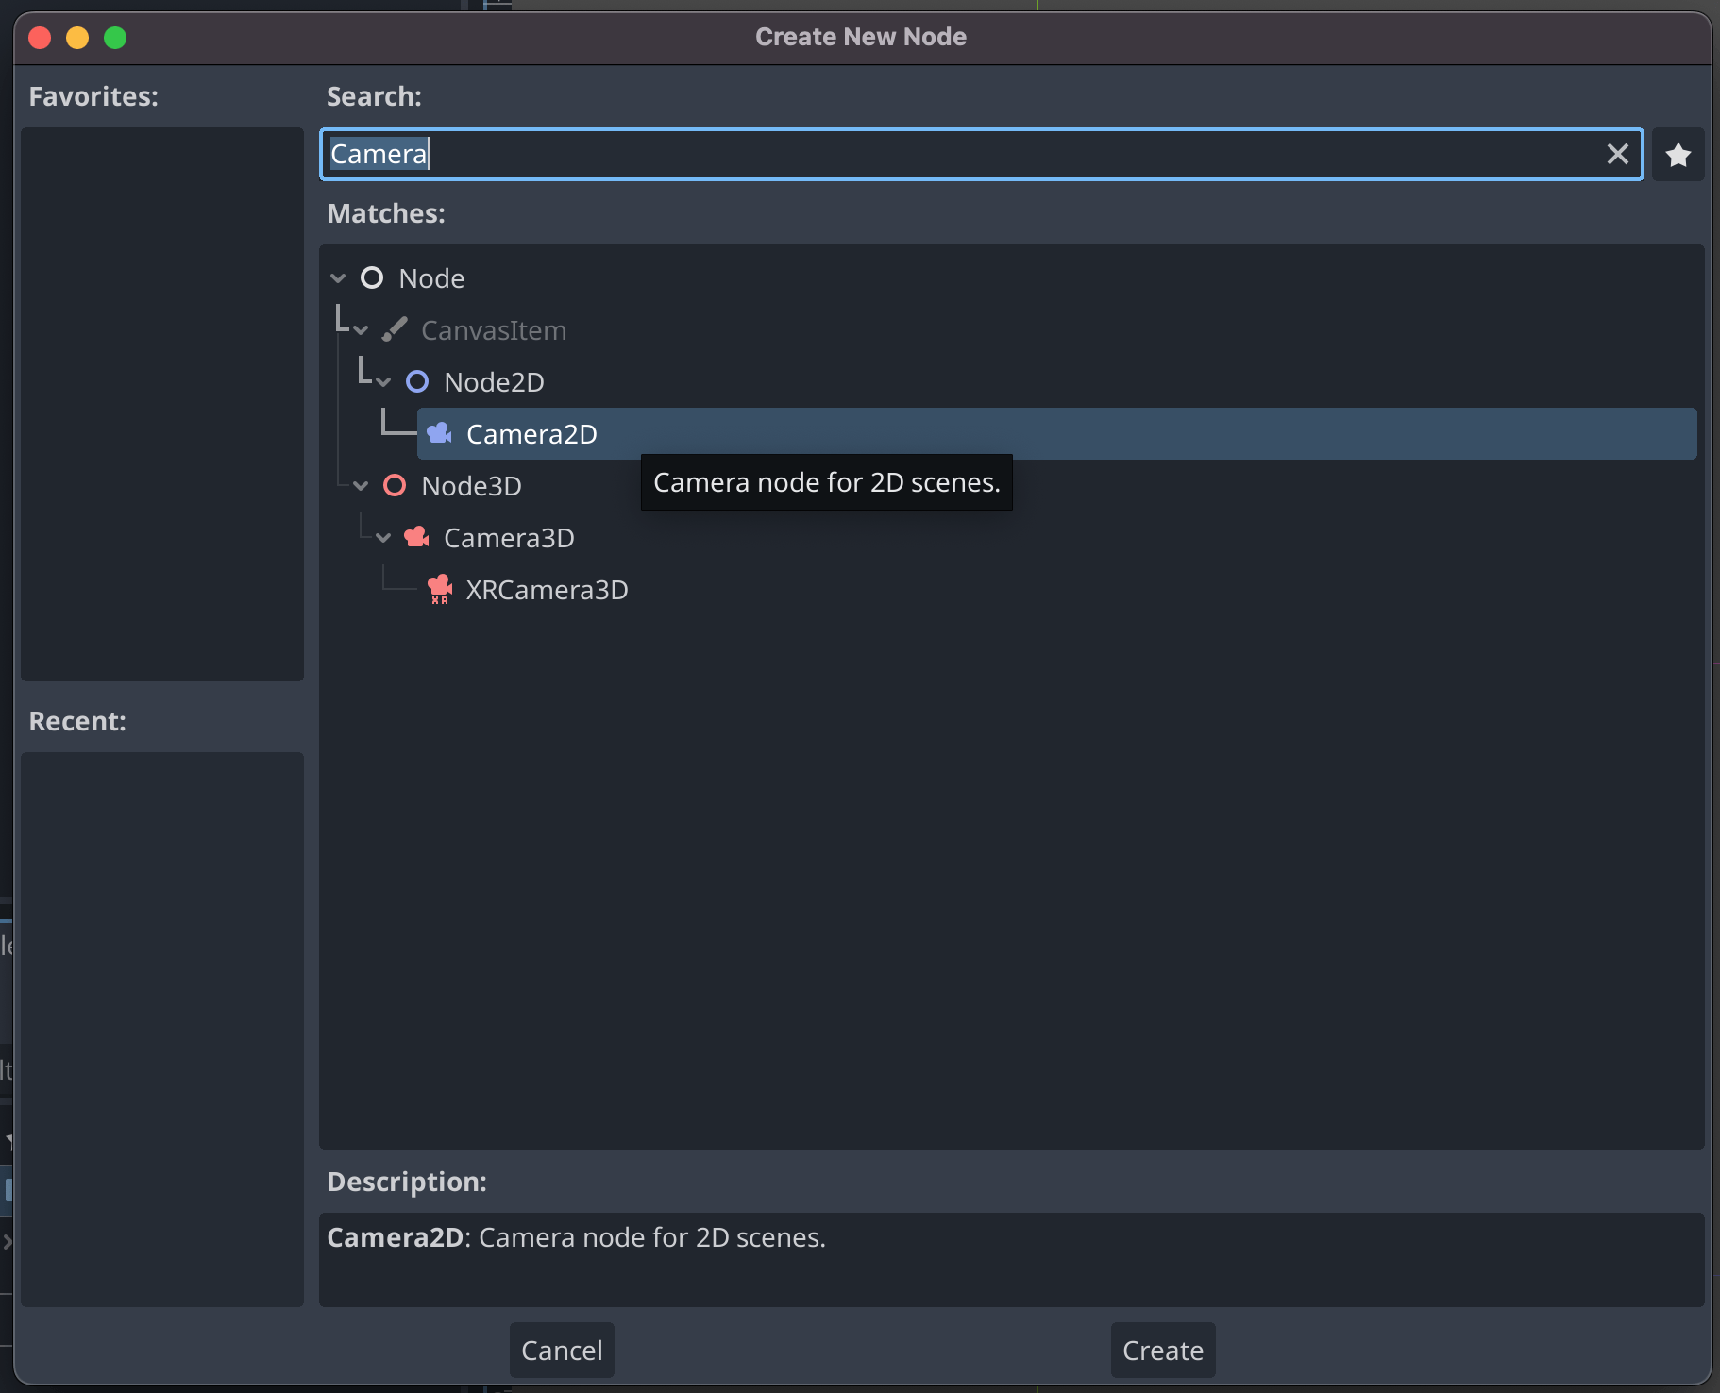
Task: Clear the search text with X icon
Action: pyautogui.click(x=1617, y=154)
